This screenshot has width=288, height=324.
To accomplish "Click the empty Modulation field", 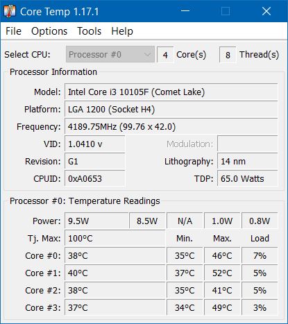I will click(248, 144).
